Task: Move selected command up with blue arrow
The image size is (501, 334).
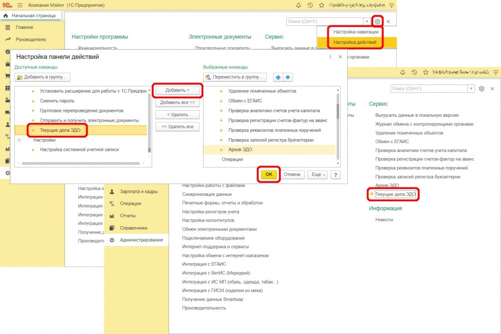Action: 278,77
